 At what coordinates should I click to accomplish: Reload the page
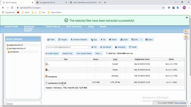12,8
